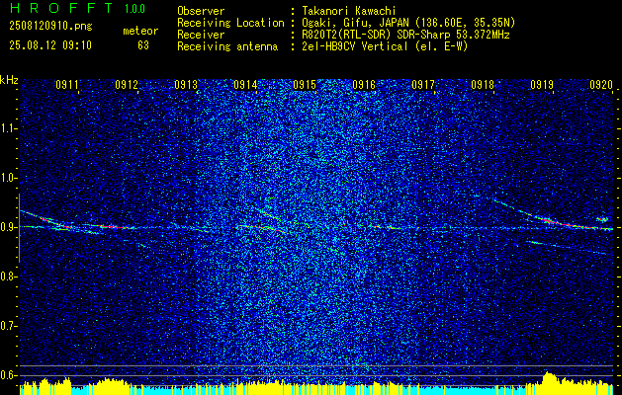
Task: Click the 0.7 kHz axis label
Action: (8, 326)
